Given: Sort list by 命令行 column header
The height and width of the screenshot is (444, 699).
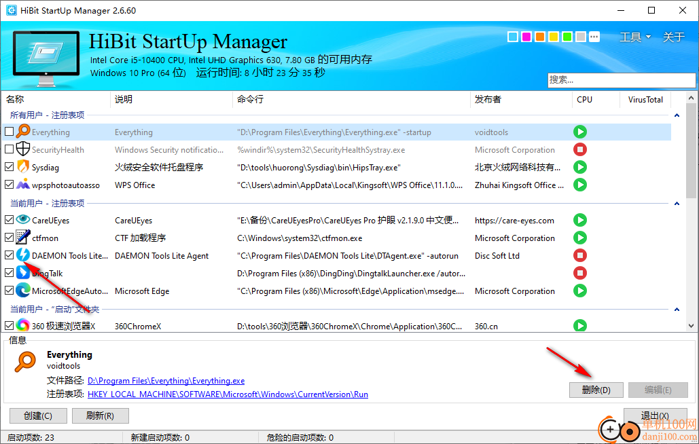Looking at the screenshot, I should pos(351,99).
